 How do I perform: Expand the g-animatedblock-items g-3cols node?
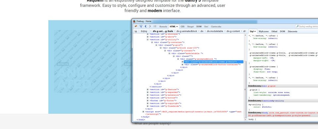tap(182, 62)
